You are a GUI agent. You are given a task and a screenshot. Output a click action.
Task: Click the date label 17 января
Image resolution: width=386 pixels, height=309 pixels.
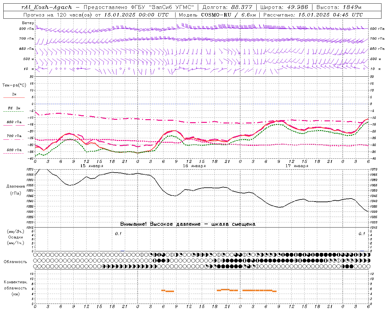coord(297,166)
